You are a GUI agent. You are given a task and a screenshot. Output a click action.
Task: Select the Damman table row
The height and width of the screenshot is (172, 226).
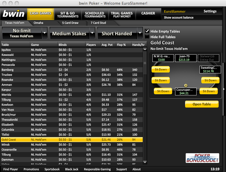coord(72,159)
